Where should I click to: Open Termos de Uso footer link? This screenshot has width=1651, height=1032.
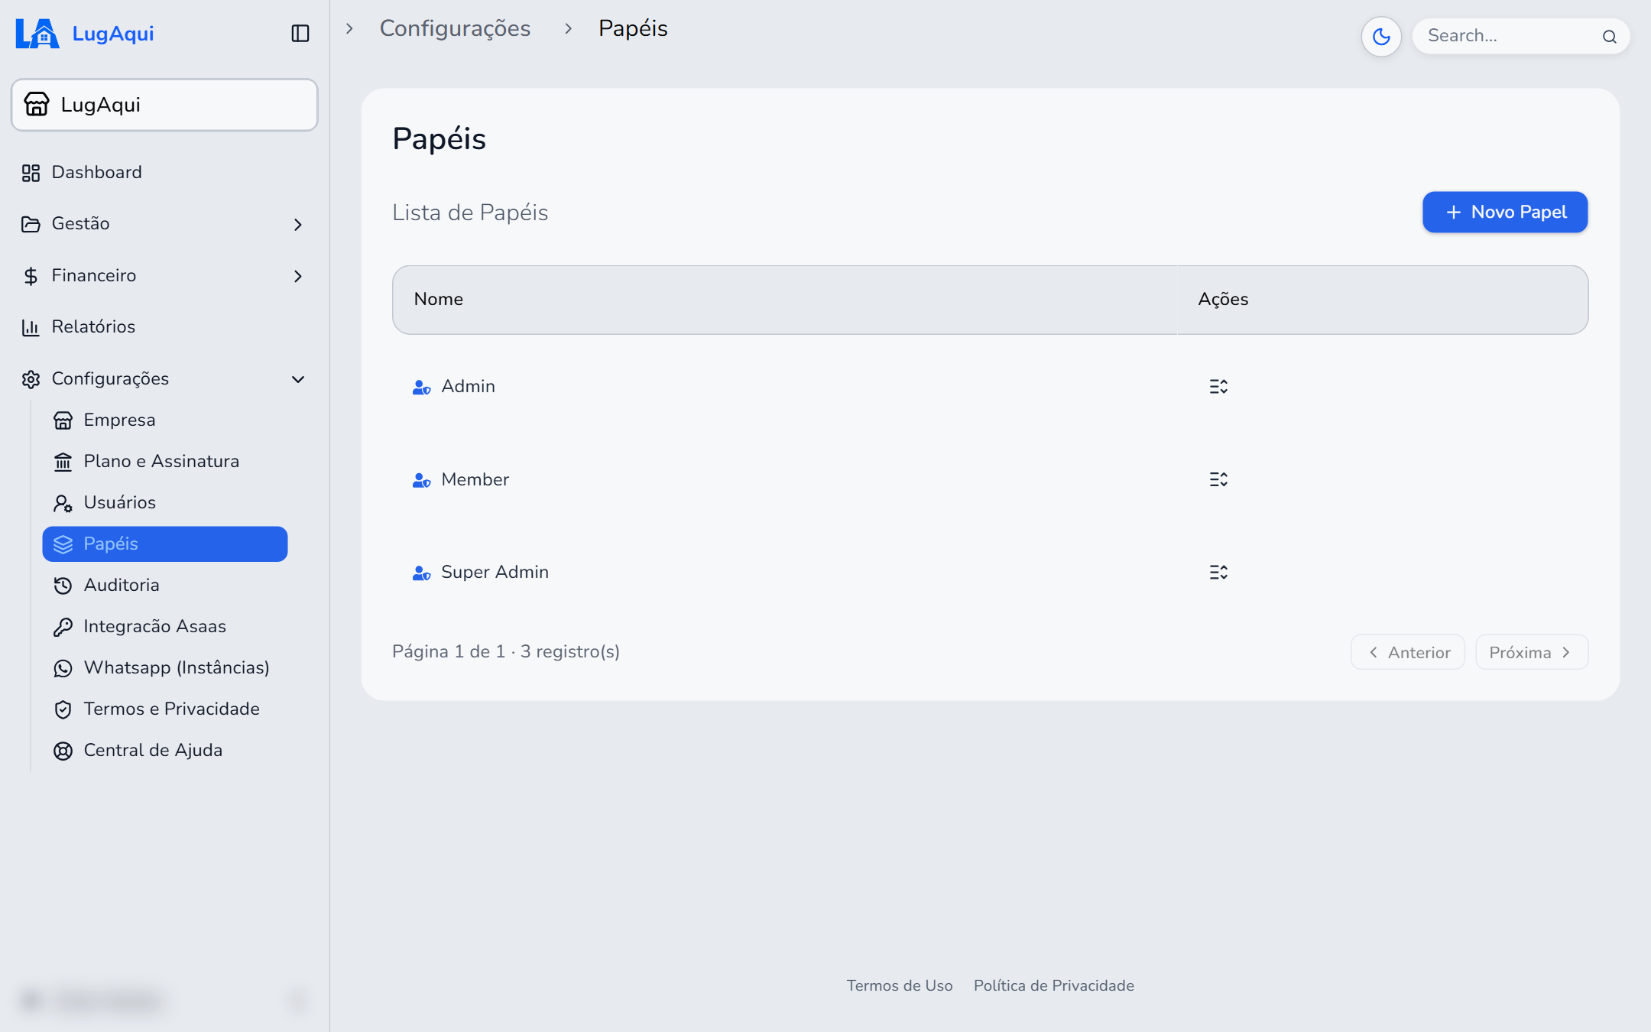point(900,985)
